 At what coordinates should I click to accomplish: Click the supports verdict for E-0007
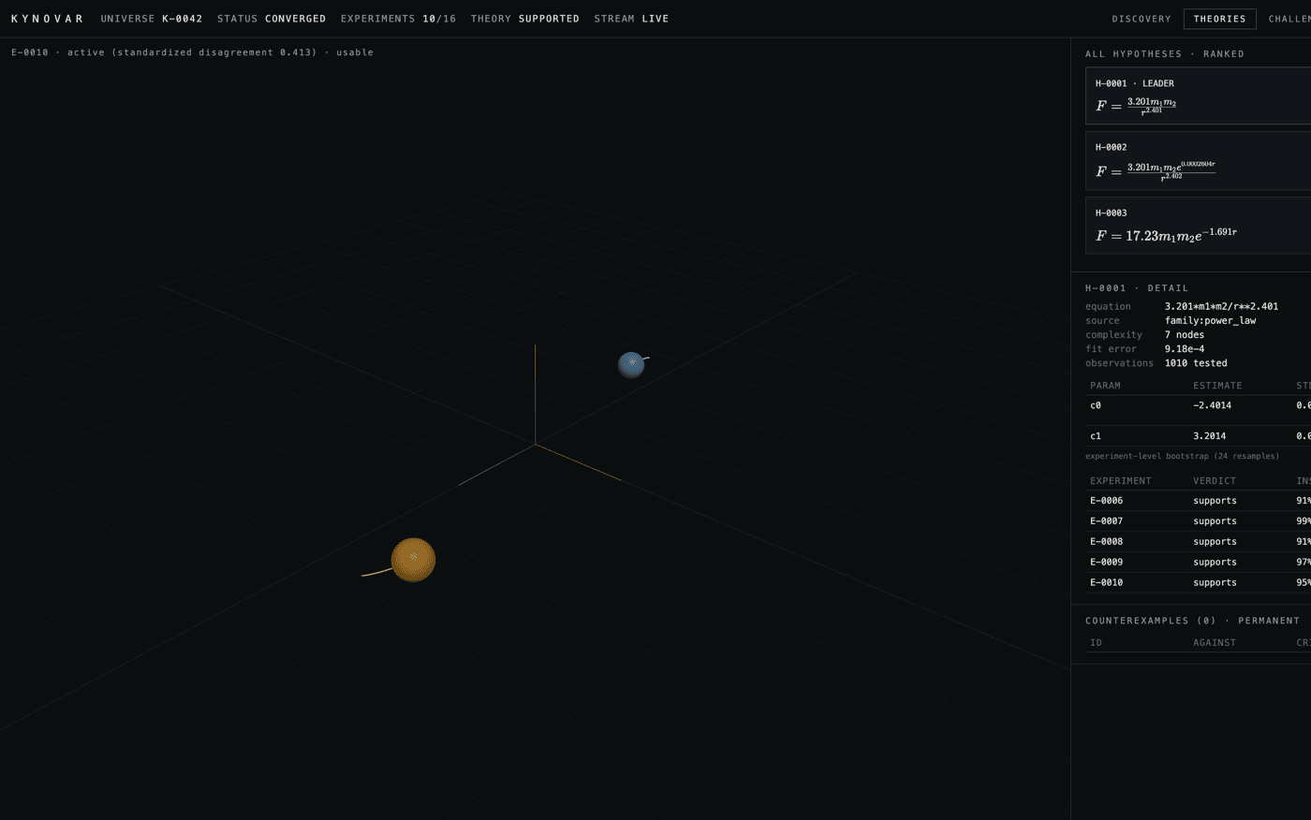[x=1215, y=521]
